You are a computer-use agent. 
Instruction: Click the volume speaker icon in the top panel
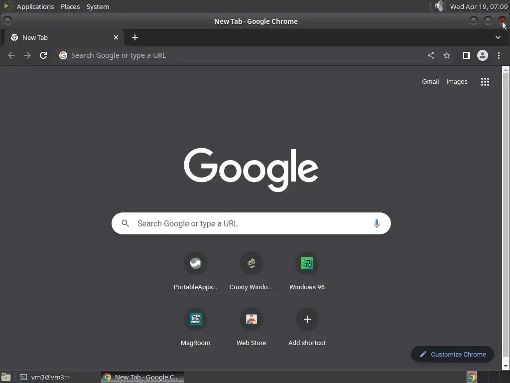[439, 6]
